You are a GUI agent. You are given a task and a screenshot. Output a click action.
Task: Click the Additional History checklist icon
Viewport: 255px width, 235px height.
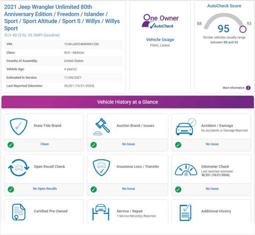pyautogui.click(x=185, y=212)
